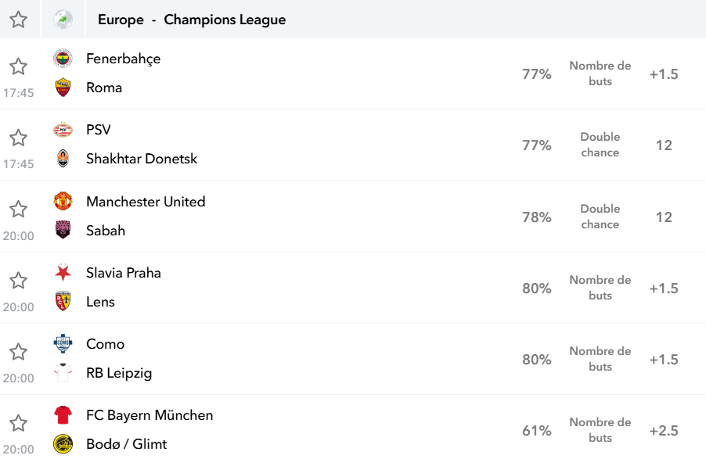
Task: Click the Roma club crest
Action: [x=63, y=88]
